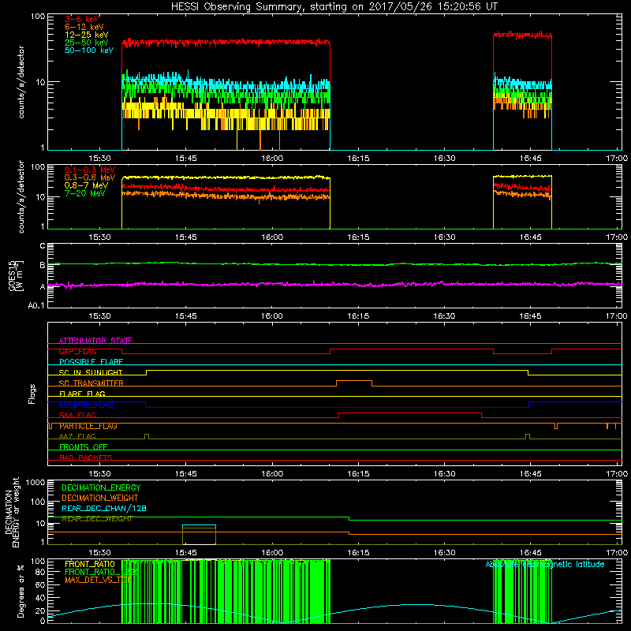Select the GAP_FLAG label
This screenshot has height=631, width=631.
[77, 351]
